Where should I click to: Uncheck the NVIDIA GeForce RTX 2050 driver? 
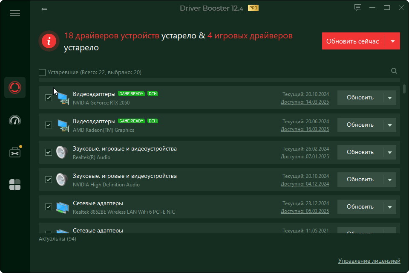tap(49, 98)
